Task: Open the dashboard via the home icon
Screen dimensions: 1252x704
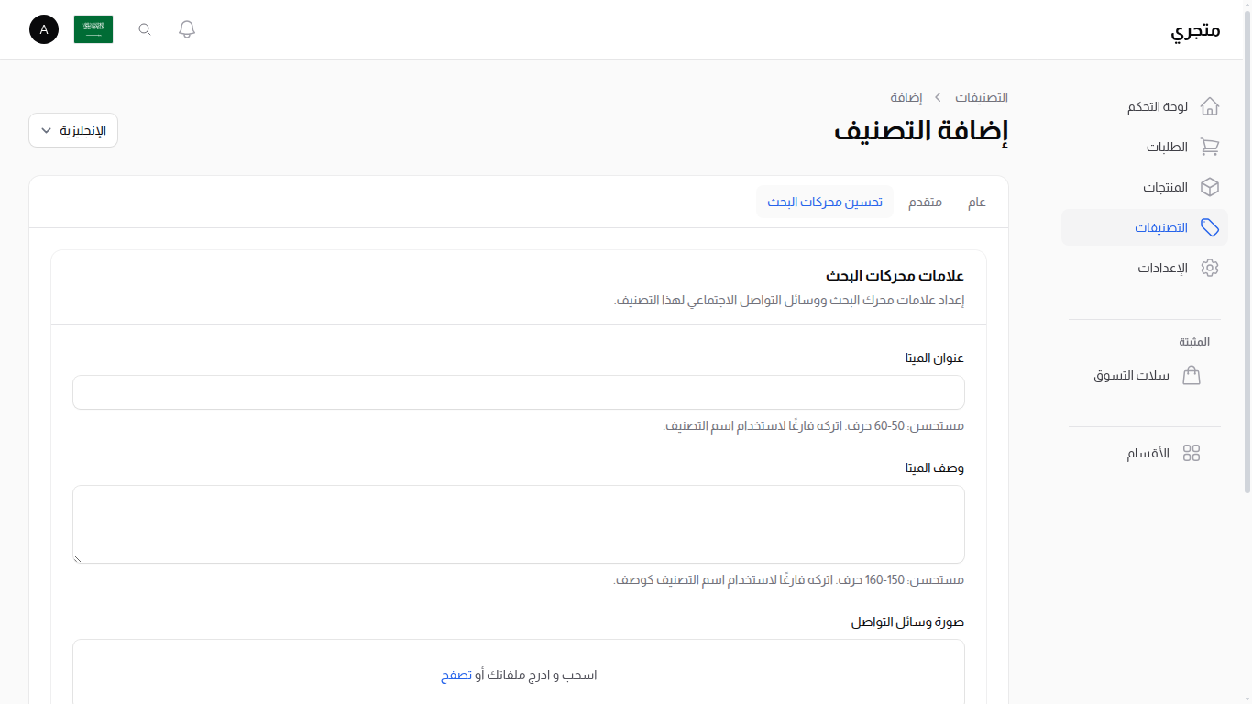Action: click(x=1210, y=106)
